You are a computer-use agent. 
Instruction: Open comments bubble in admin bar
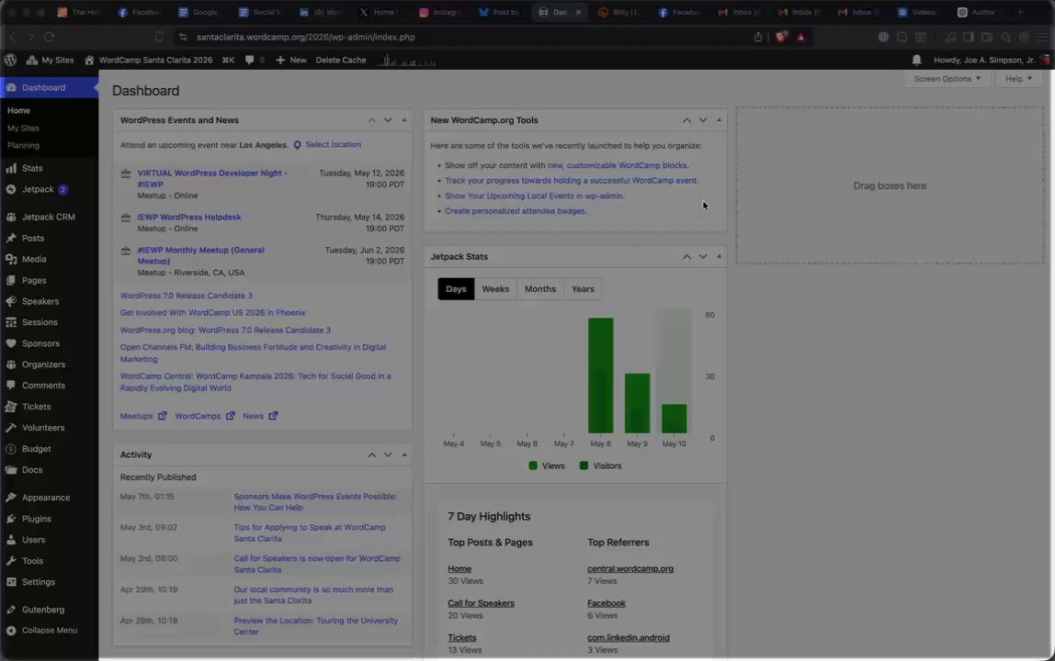pos(255,60)
